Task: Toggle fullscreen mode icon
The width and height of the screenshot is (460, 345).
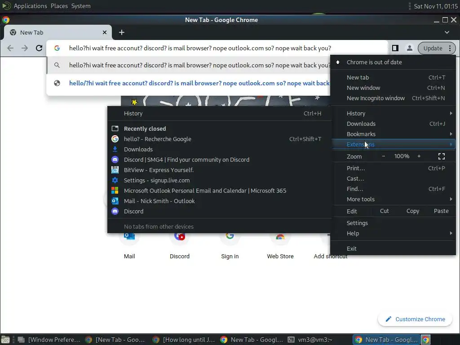Action: (x=442, y=156)
